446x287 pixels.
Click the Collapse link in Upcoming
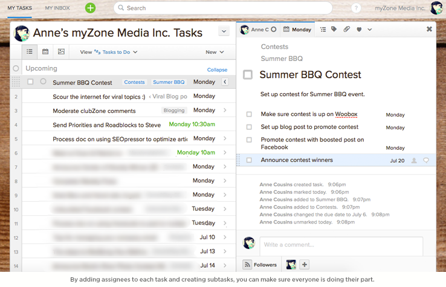(x=217, y=69)
